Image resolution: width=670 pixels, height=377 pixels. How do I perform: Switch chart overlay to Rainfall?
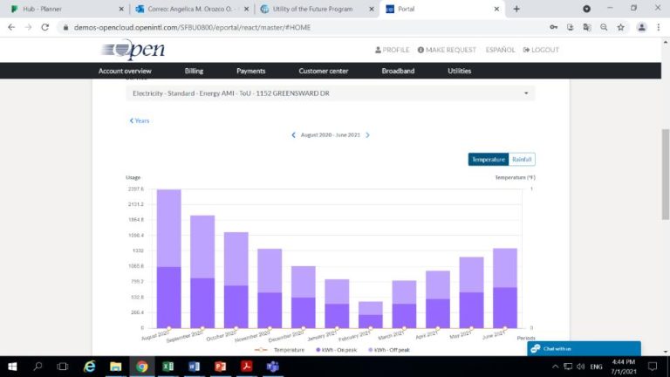523,160
